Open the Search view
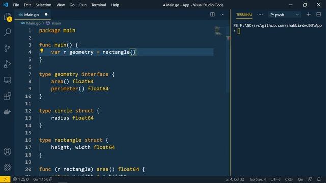The image size is (326, 183). (x=7, y=32)
